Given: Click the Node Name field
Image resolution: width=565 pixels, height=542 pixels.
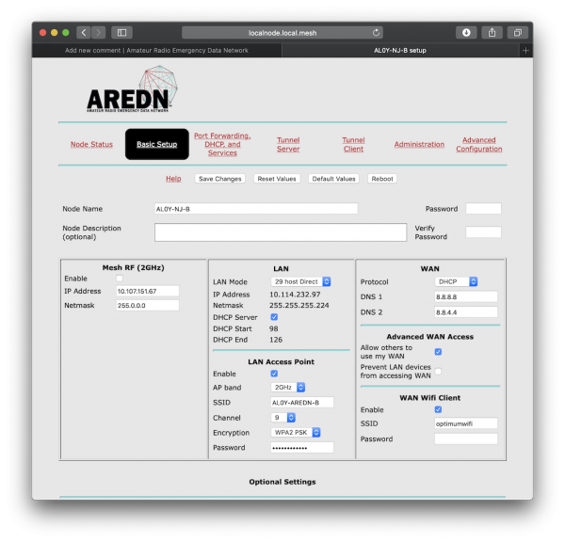Looking at the screenshot, I should [x=256, y=209].
